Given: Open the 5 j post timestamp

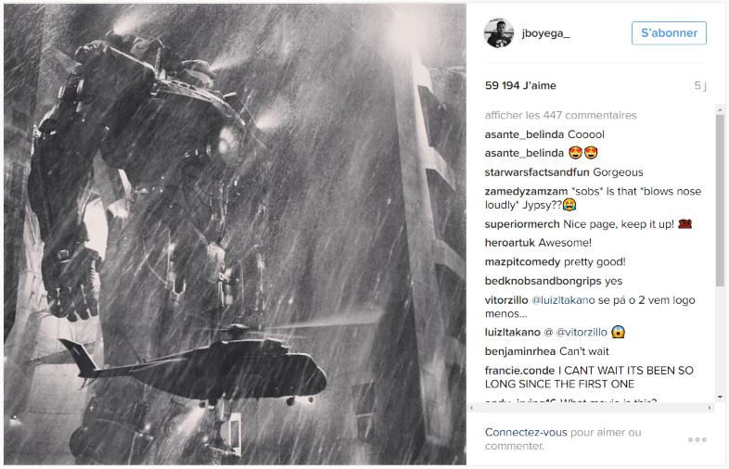Looking at the screenshot, I should pyautogui.click(x=700, y=85).
